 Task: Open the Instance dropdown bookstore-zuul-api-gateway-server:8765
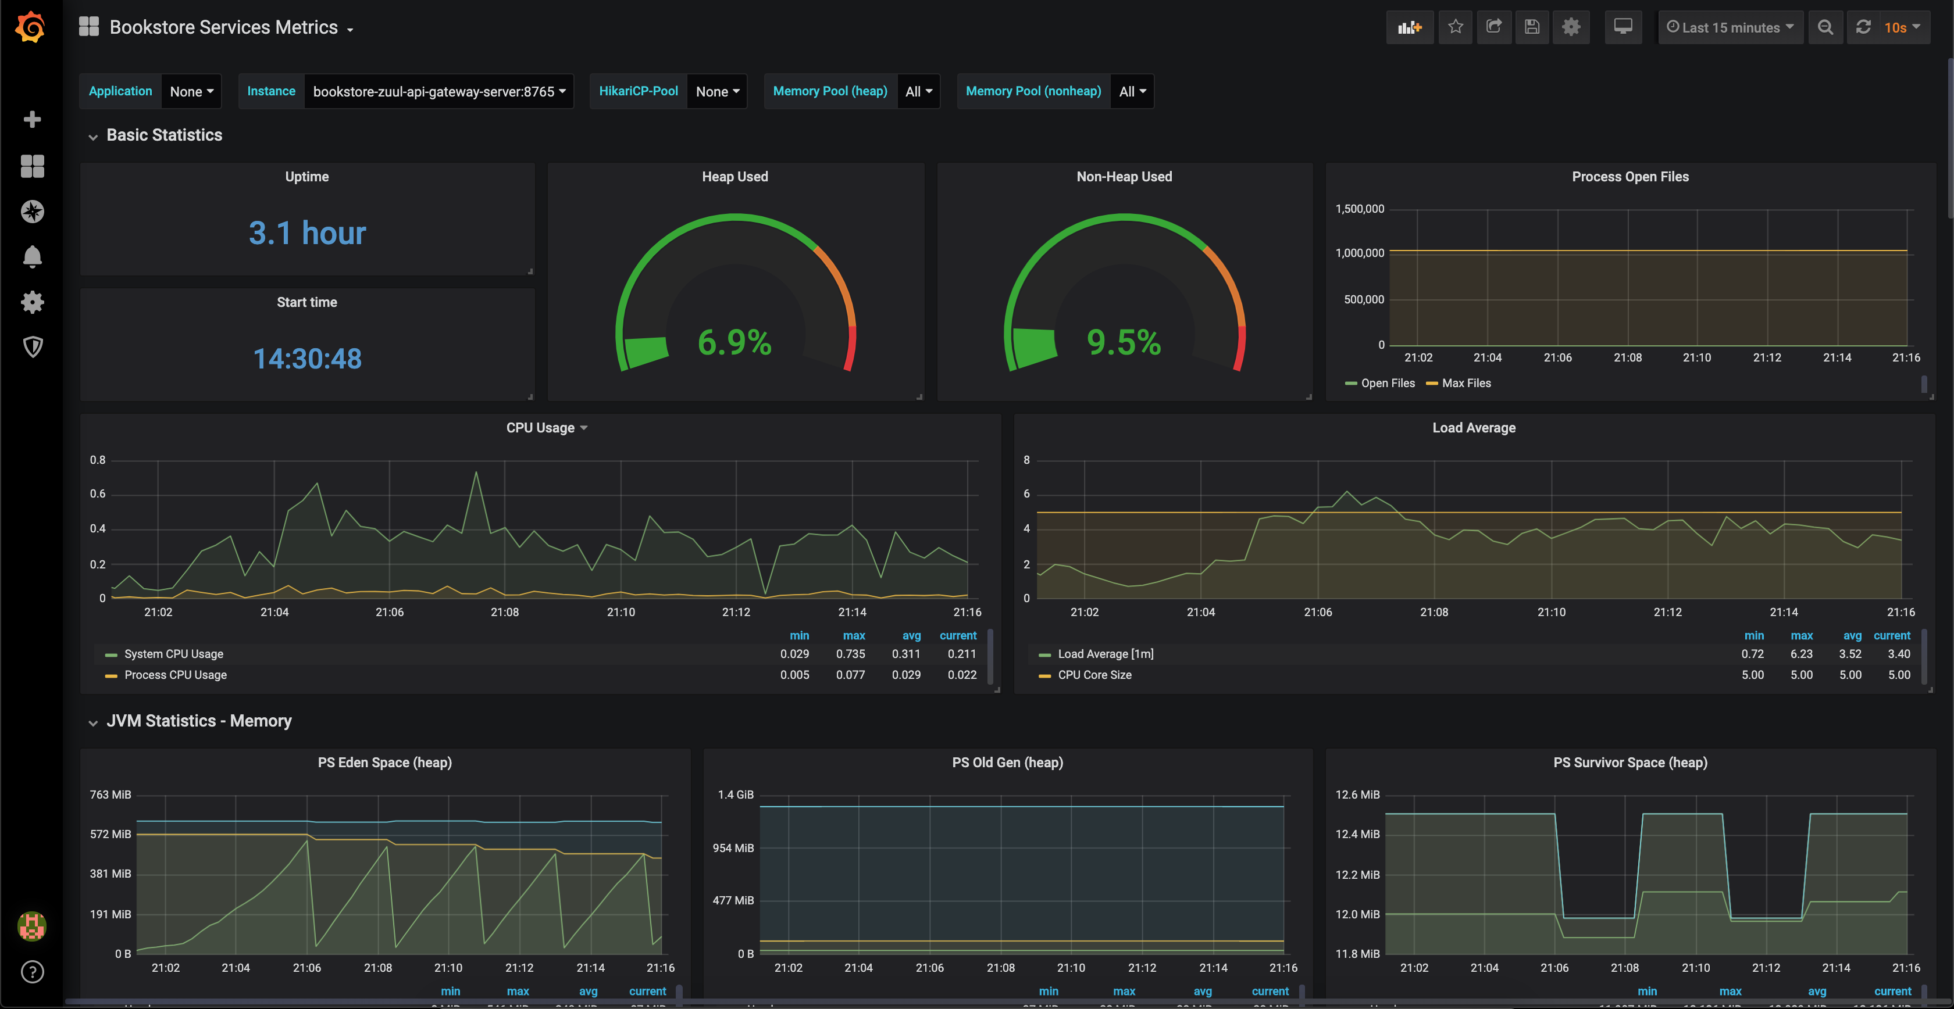[439, 91]
